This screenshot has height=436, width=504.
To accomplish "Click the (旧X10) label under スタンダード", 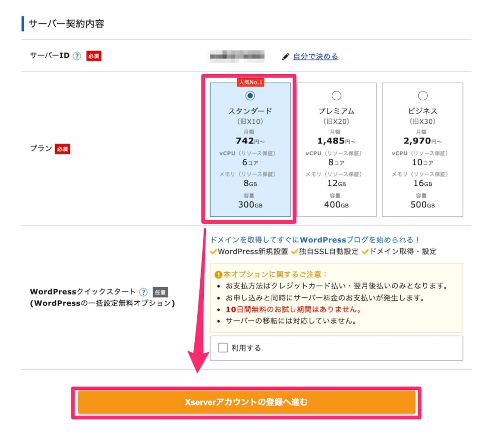I will 250,121.
